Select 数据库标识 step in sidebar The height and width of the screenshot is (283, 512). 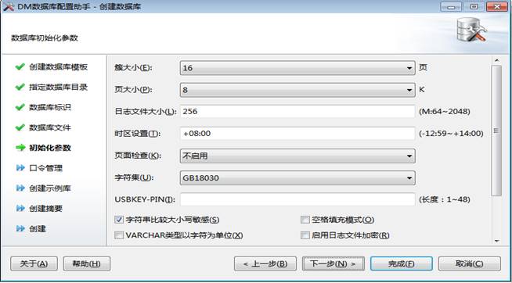pyautogui.click(x=50, y=108)
